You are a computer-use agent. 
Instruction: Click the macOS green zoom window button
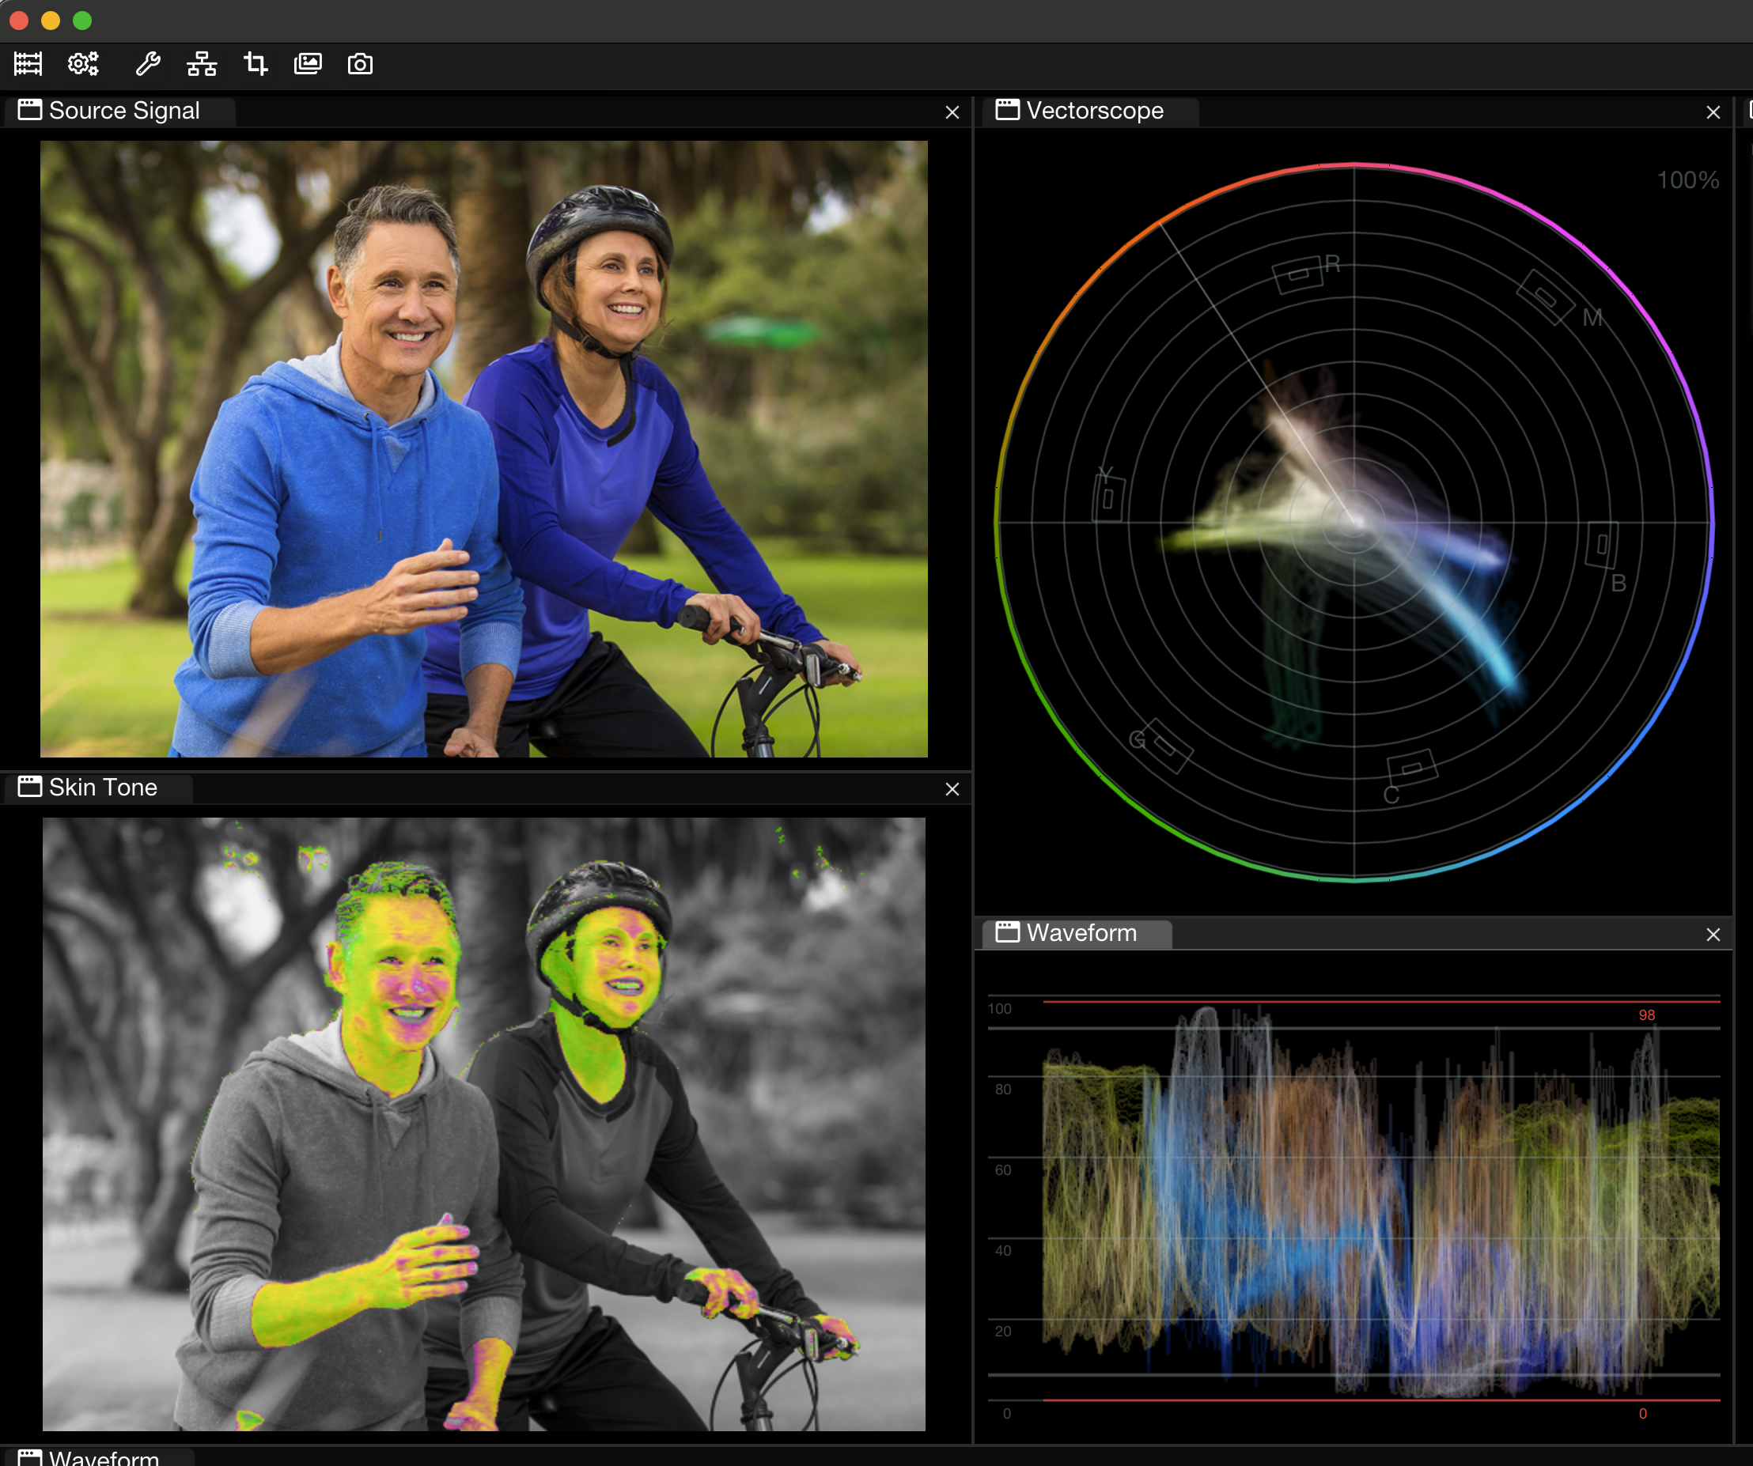click(x=81, y=20)
